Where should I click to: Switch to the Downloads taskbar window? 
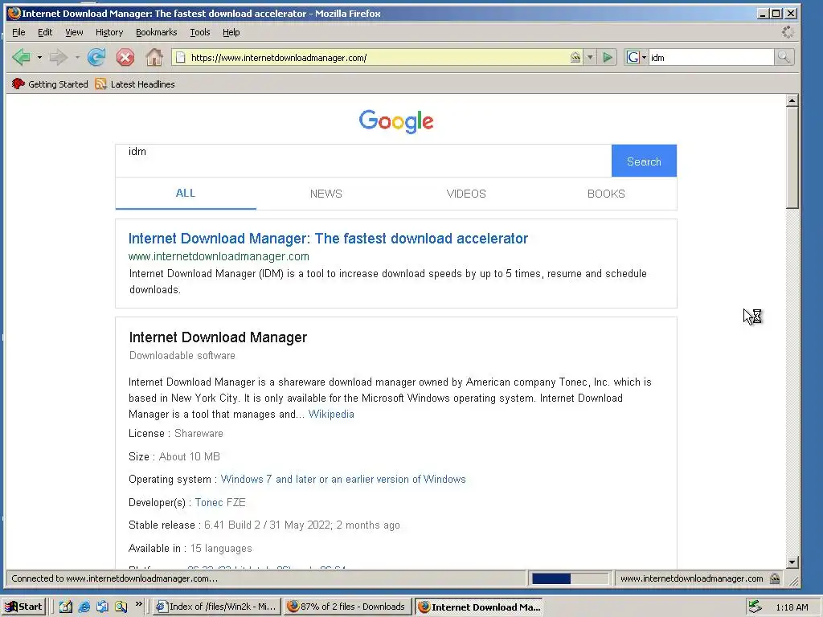[347, 607]
